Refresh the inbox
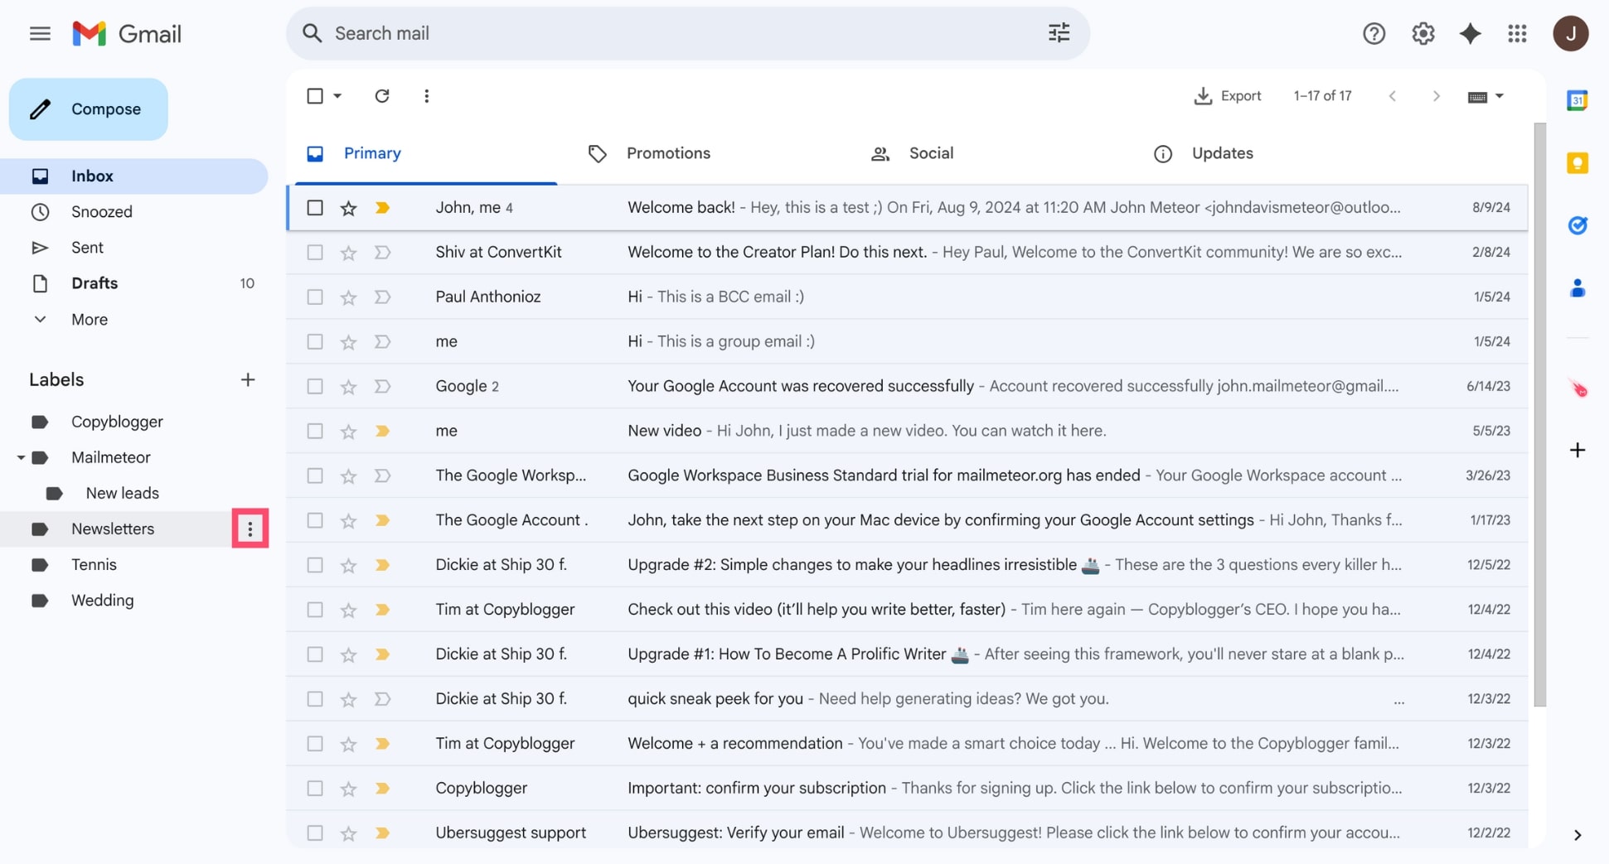The image size is (1609, 864). tap(381, 96)
